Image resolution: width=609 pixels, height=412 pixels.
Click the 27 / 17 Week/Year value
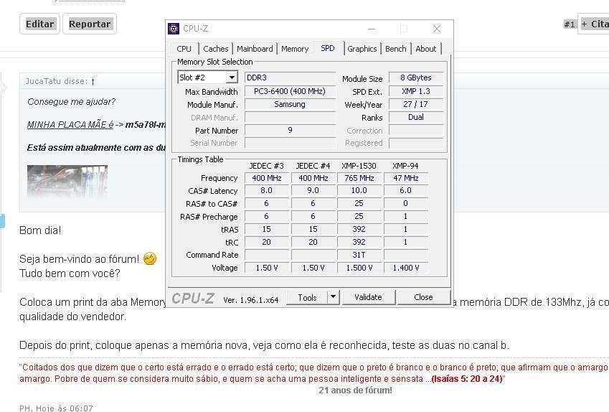click(416, 104)
